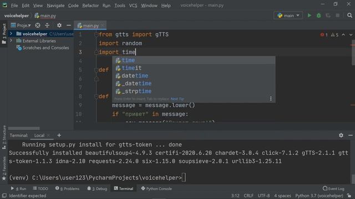Toggle the Project tool window side tab
Screen dimensions: 355x199
click(x=4, y=34)
